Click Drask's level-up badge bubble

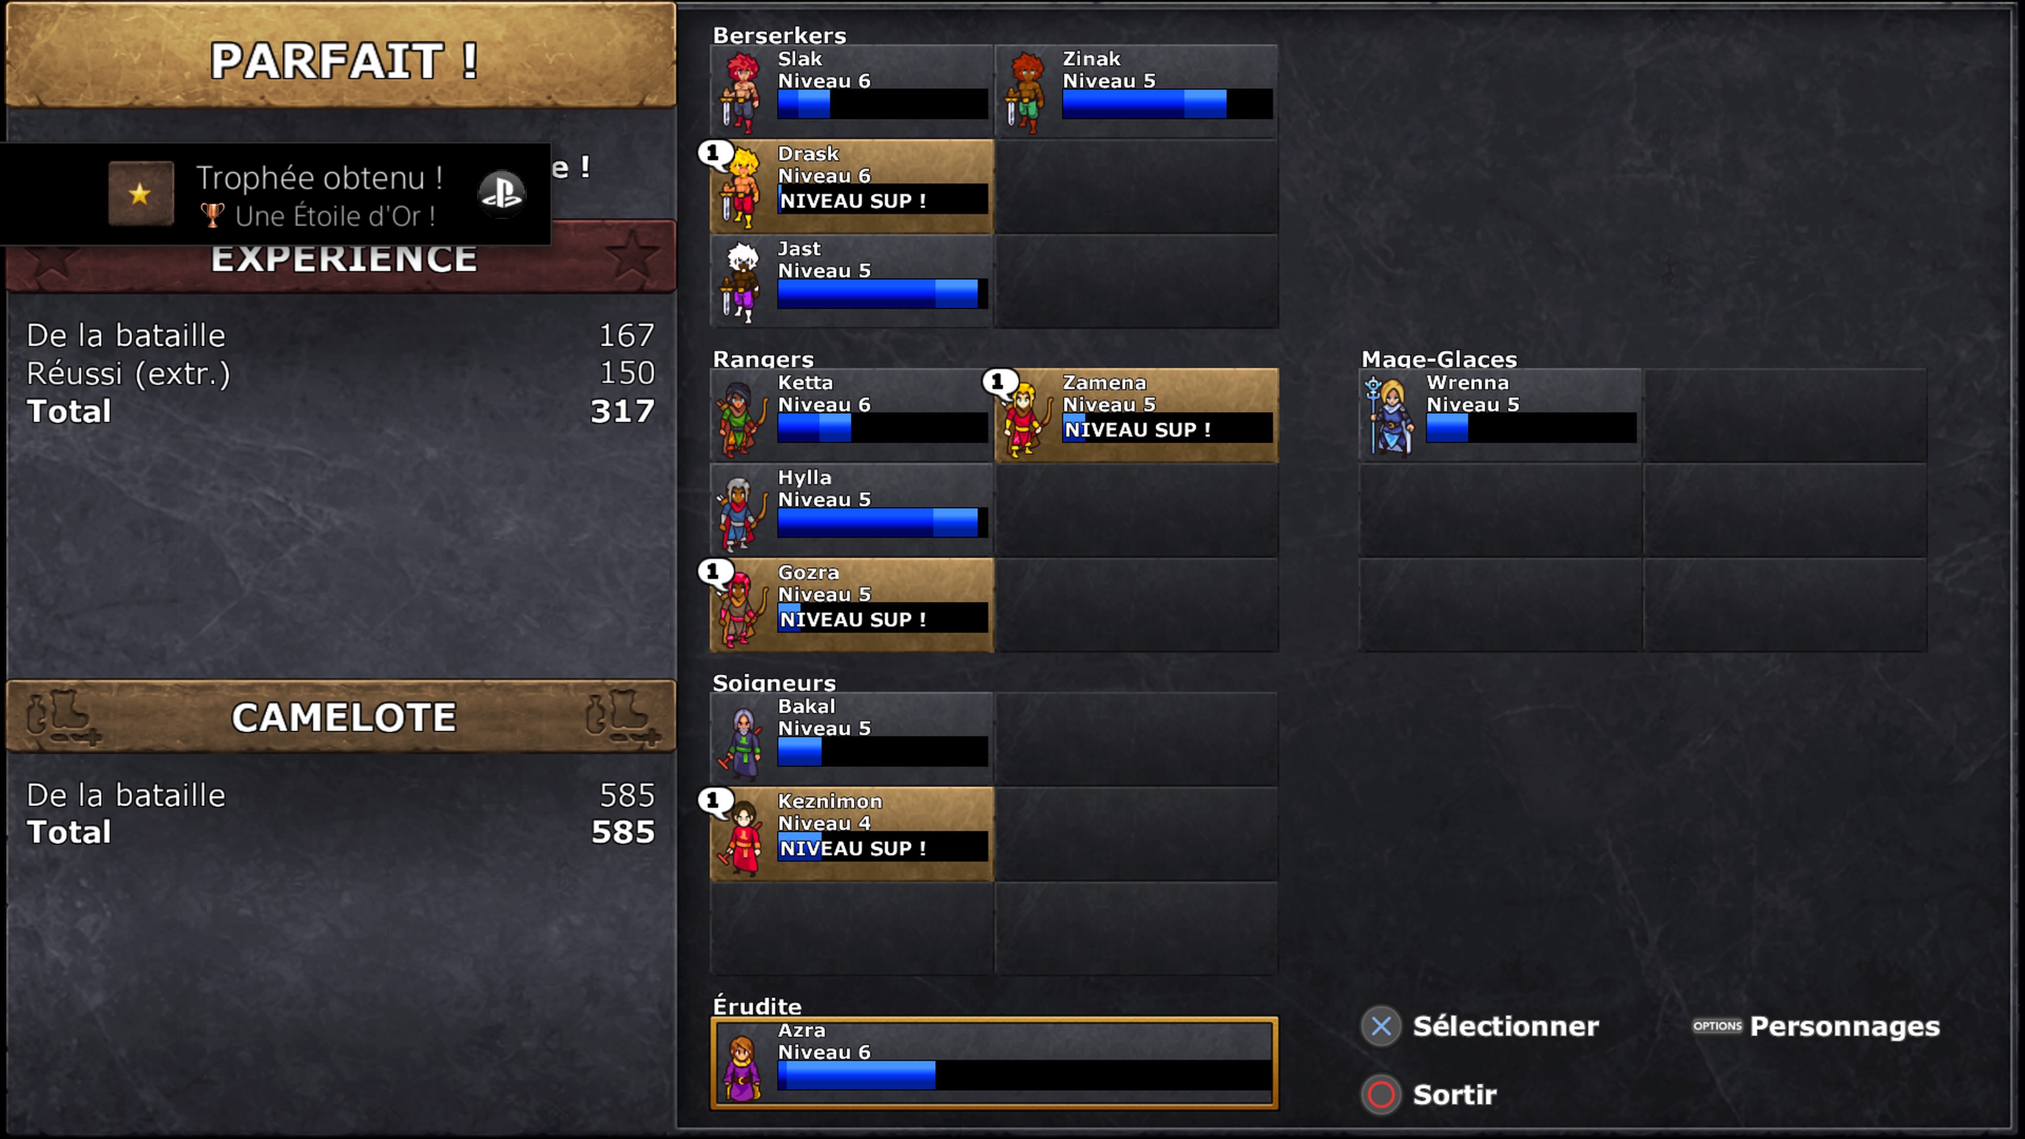coord(714,152)
